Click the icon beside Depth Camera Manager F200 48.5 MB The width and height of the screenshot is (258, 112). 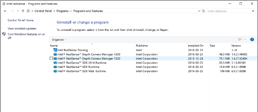[x=55, y=54]
